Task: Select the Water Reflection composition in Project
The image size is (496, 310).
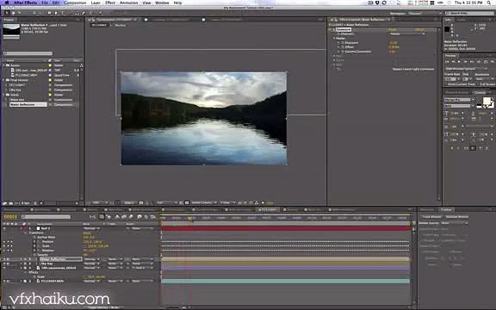Action: click(x=28, y=104)
